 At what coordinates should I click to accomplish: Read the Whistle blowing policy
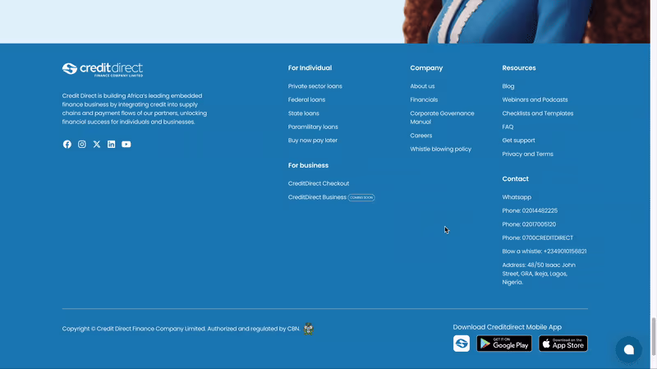point(441,149)
